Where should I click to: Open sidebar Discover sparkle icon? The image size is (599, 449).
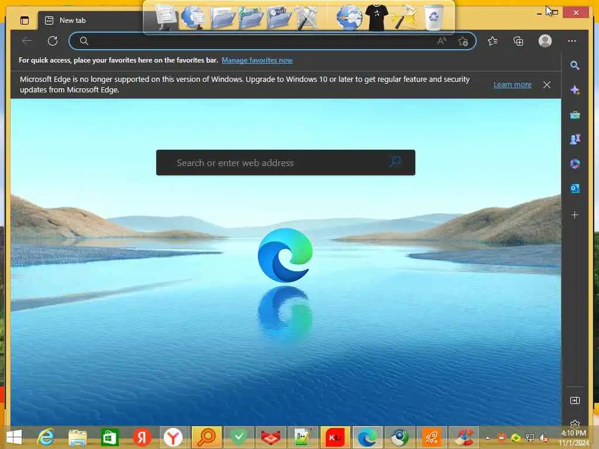point(574,90)
